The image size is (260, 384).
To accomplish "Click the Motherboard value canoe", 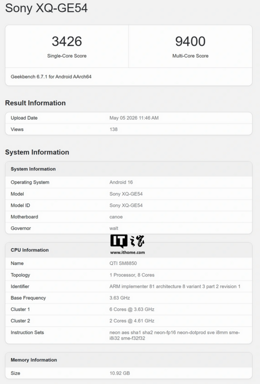I will (x=116, y=217).
